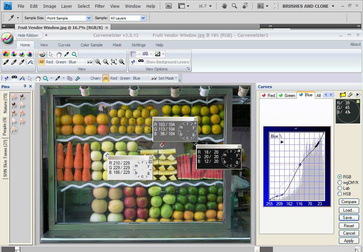
Task: Click the copy icon in the lower toolbar
Action: point(70,78)
